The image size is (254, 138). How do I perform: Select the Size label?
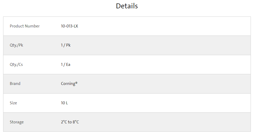(x=13, y=103)
